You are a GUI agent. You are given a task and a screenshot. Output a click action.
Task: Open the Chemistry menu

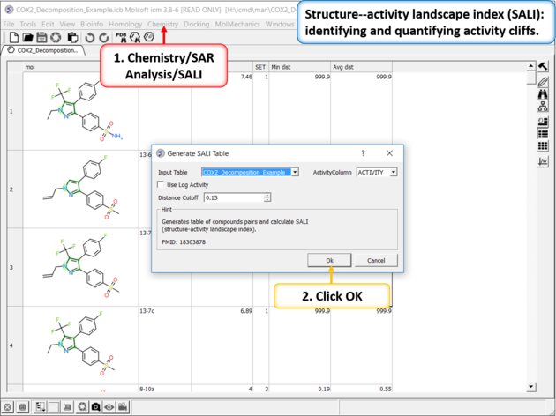[x=162, y=24]
